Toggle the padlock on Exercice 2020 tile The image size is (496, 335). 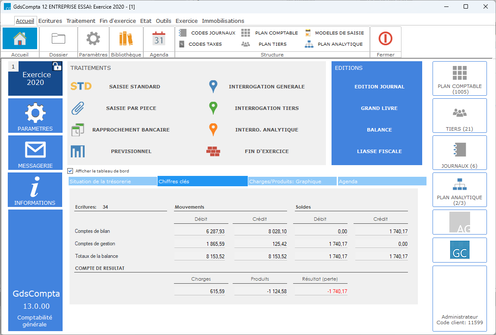[57, 66]
